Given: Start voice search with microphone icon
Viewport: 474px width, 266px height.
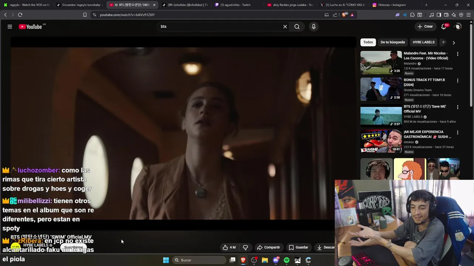Looking at the screenshot, I should tap(314, 27).
